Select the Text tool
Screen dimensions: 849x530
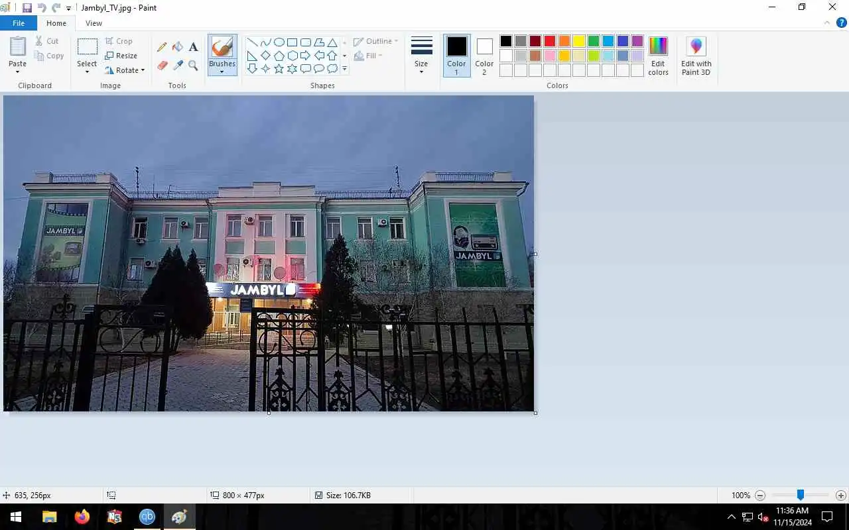pyautogui.click(x=193, y=47)
